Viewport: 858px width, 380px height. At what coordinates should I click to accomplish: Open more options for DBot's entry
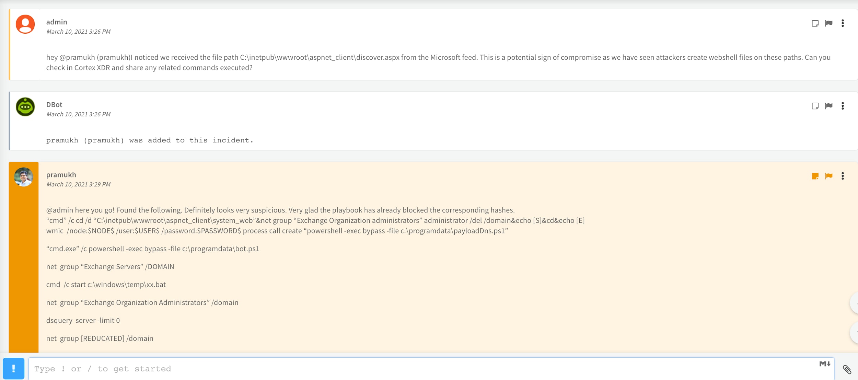[843, 106]
